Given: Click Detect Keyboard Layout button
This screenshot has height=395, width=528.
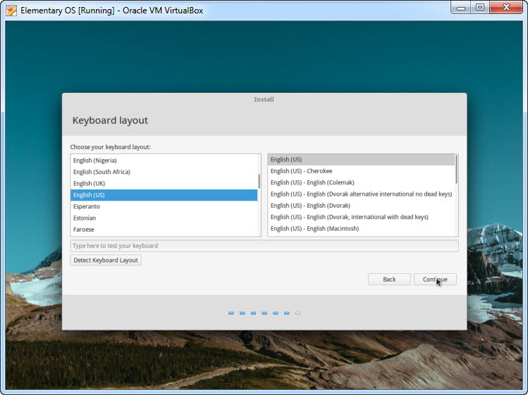Looking at the screenshot, I should click(x=106, y=260).
